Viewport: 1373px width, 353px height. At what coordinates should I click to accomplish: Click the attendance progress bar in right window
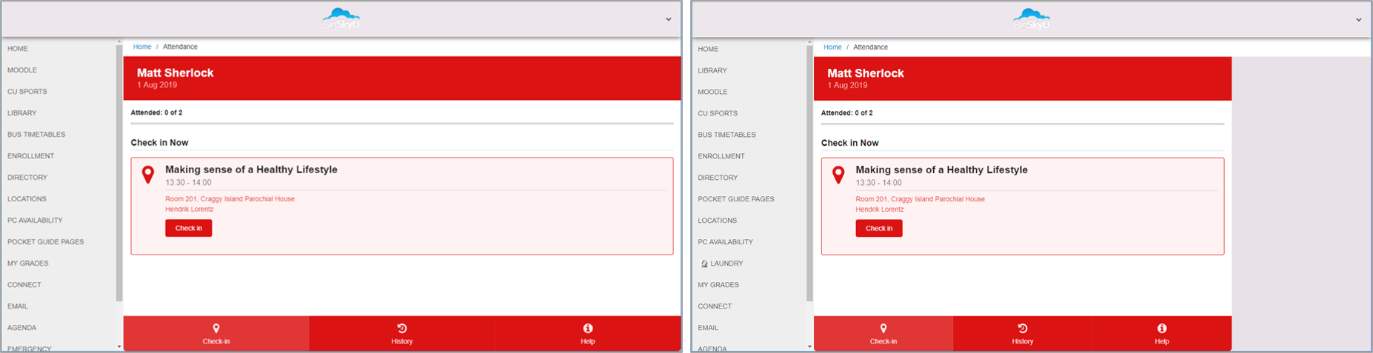(x=1023, y=124)
